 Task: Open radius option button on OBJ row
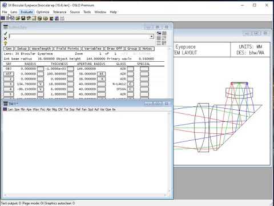coord(41,69)
